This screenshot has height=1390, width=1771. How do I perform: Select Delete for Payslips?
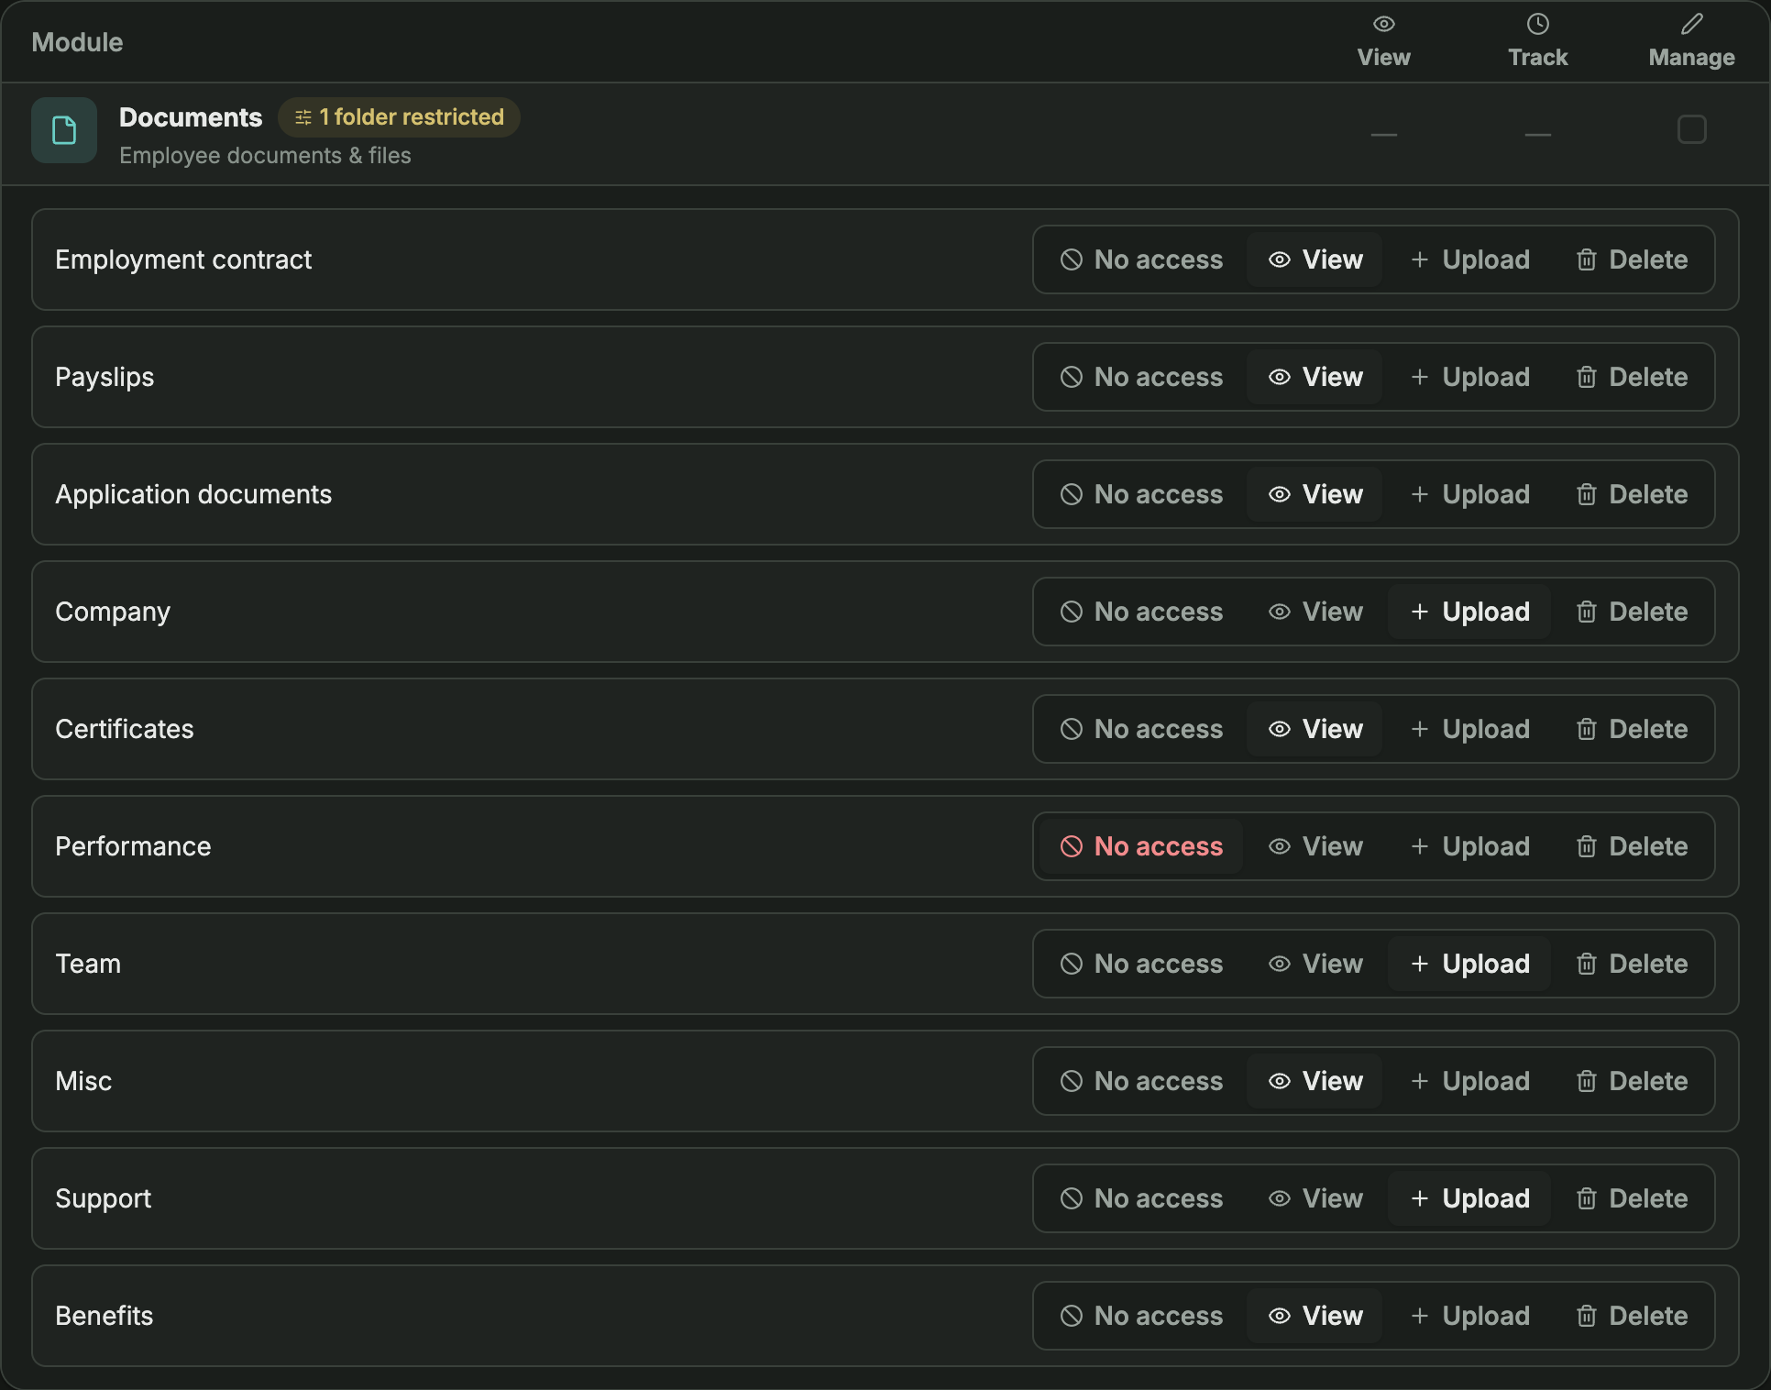pyautogui.click(x=1632, y=377)
